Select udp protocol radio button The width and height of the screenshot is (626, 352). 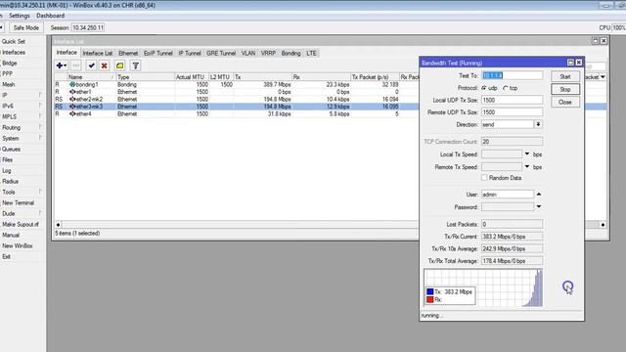(484, 88)
